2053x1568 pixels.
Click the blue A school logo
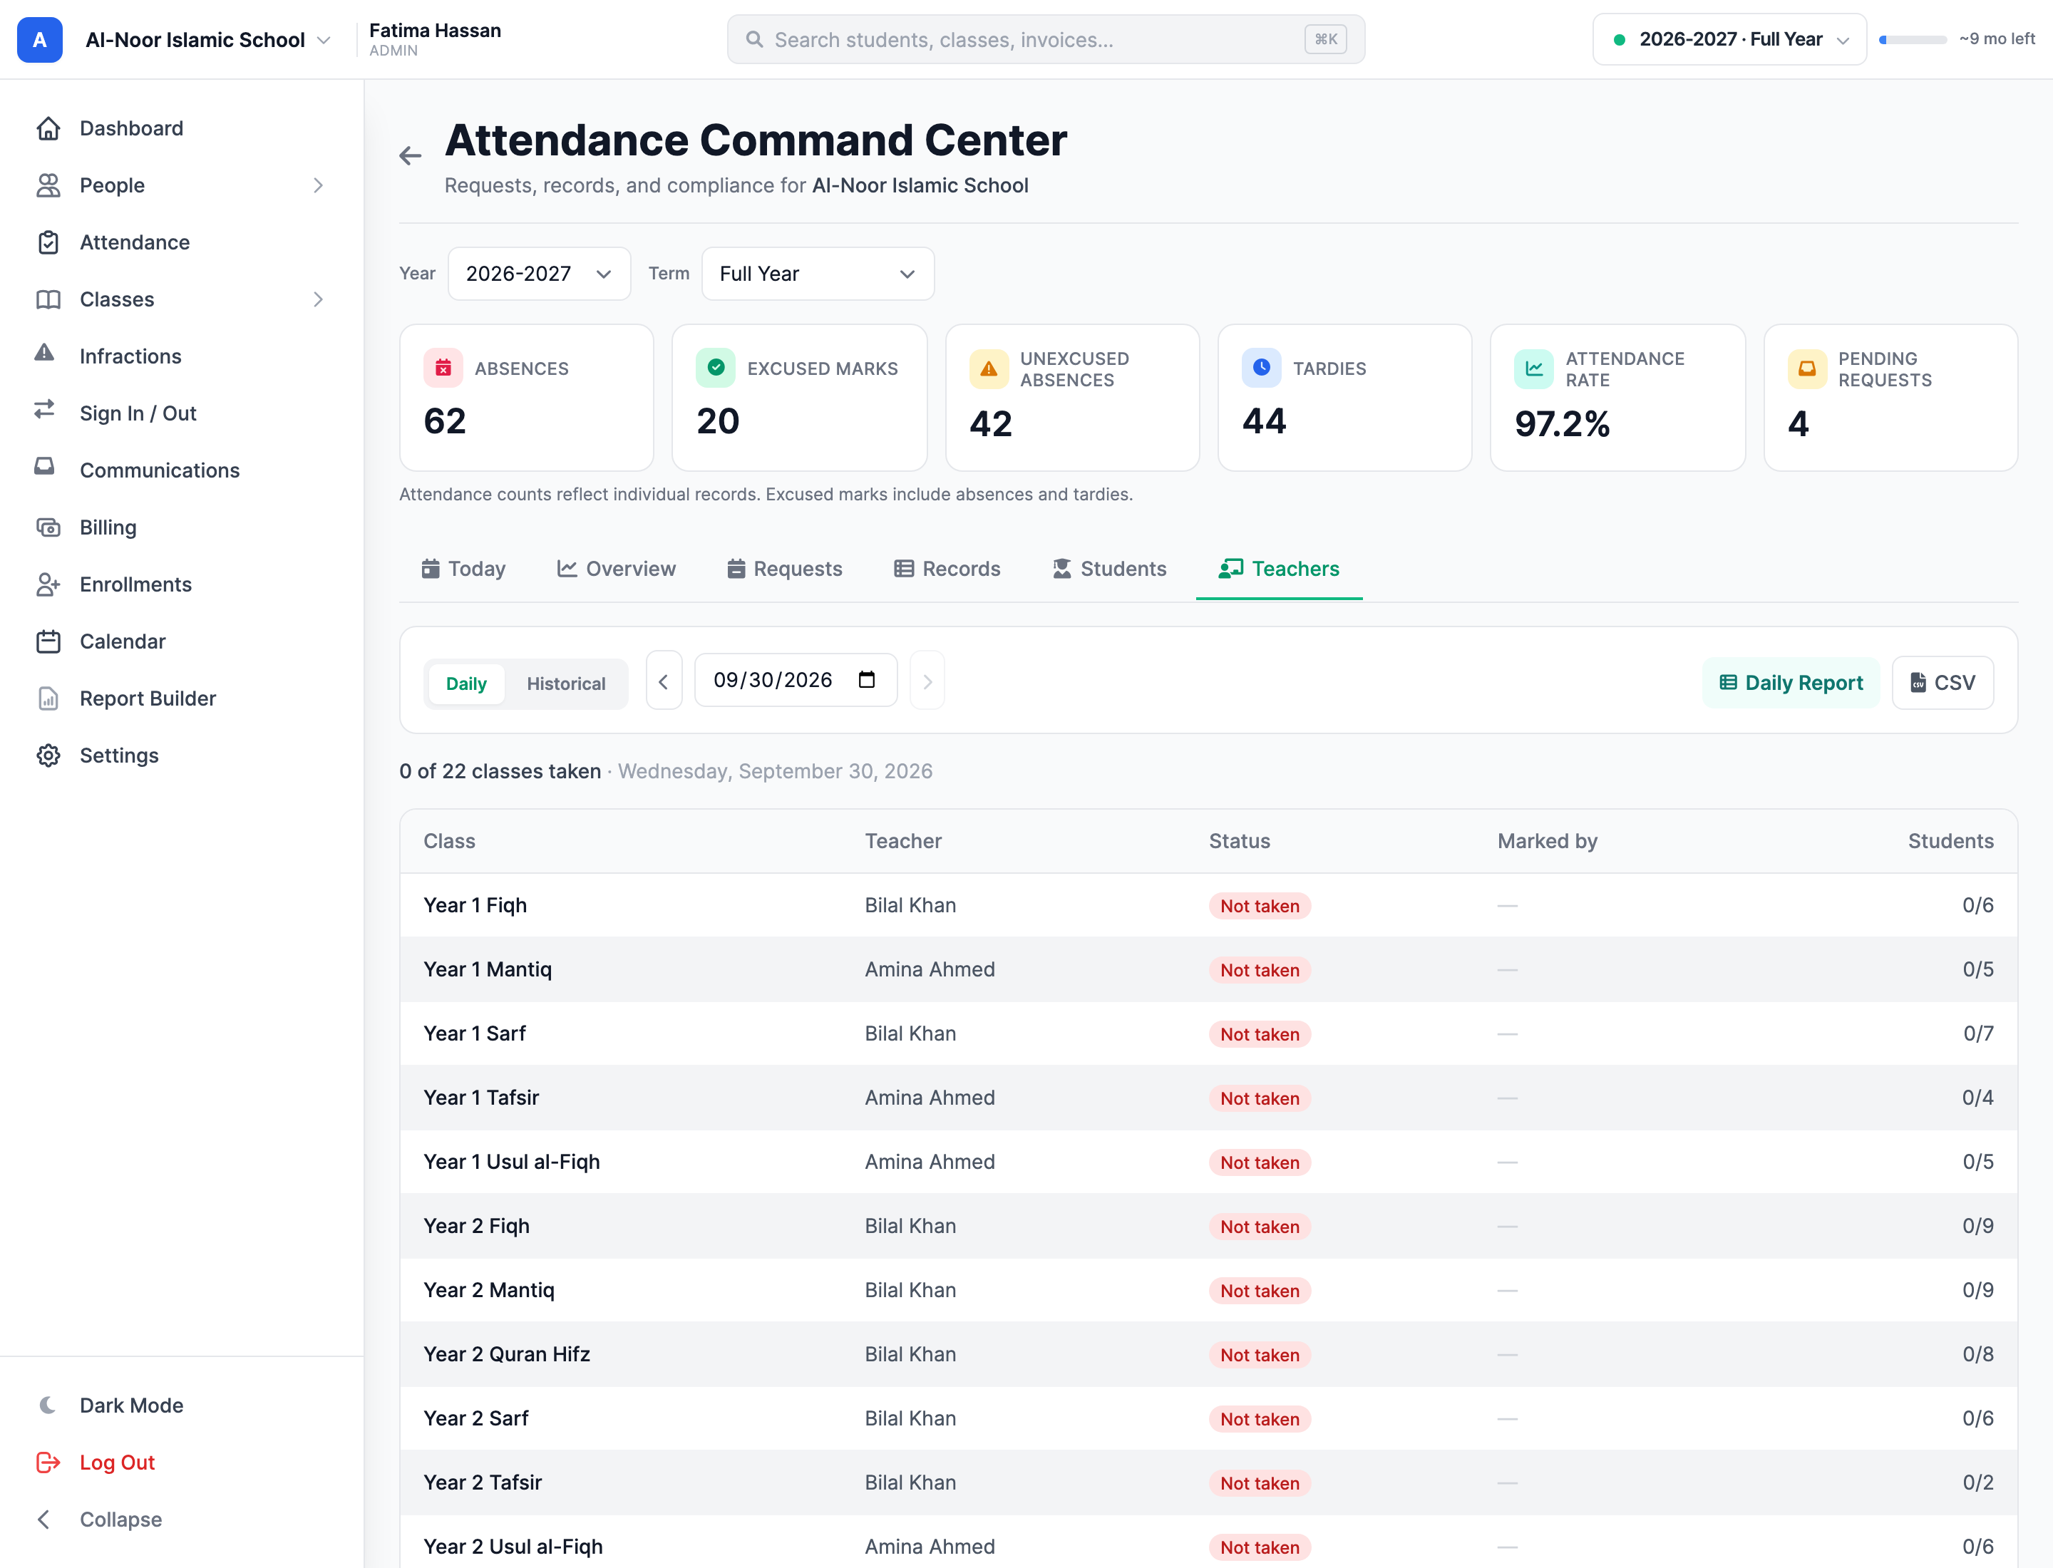40,39
